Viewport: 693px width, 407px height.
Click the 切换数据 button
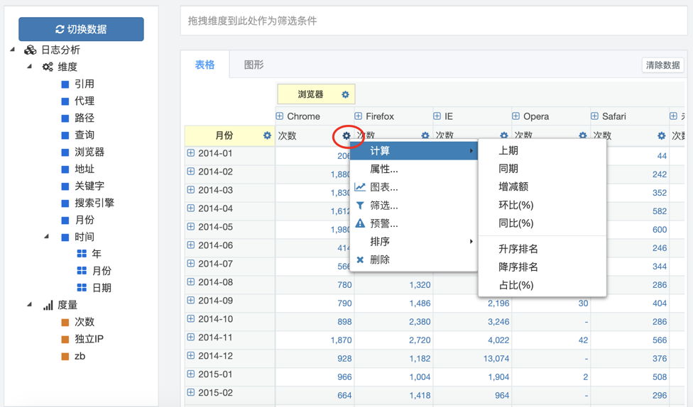click(81, 29)
